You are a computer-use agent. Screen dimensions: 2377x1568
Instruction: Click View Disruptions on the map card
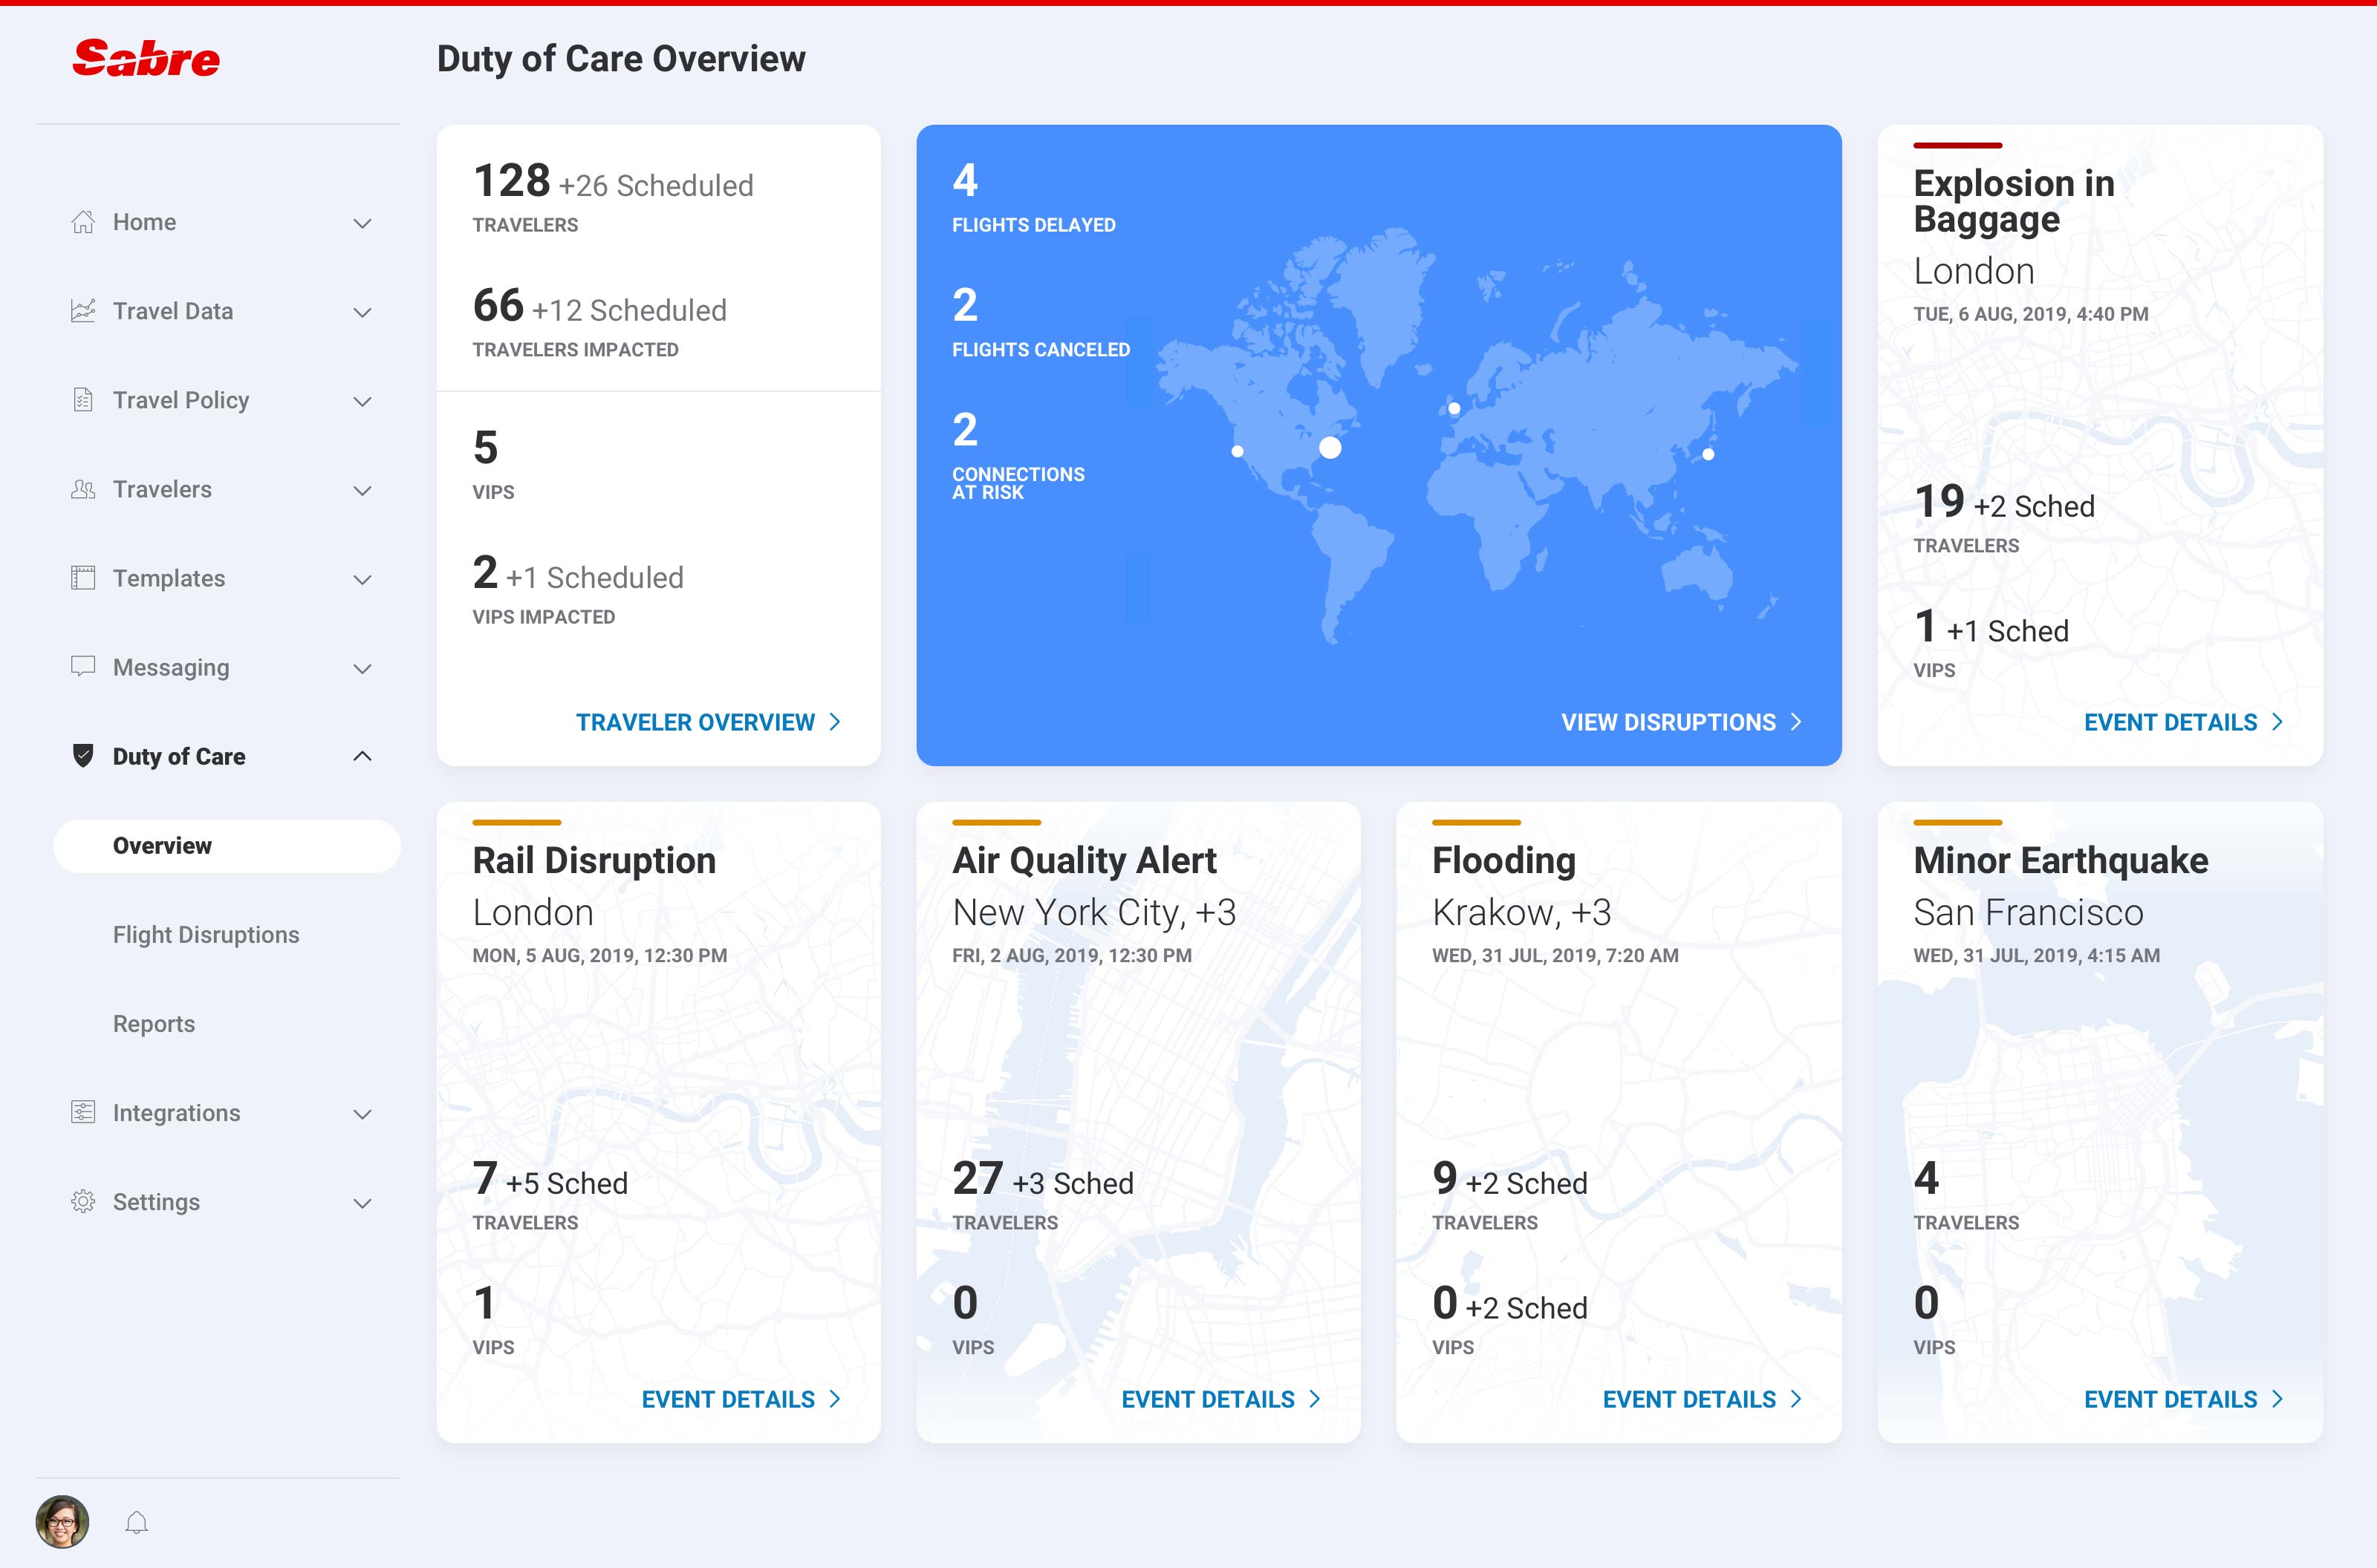[1679, 722]
